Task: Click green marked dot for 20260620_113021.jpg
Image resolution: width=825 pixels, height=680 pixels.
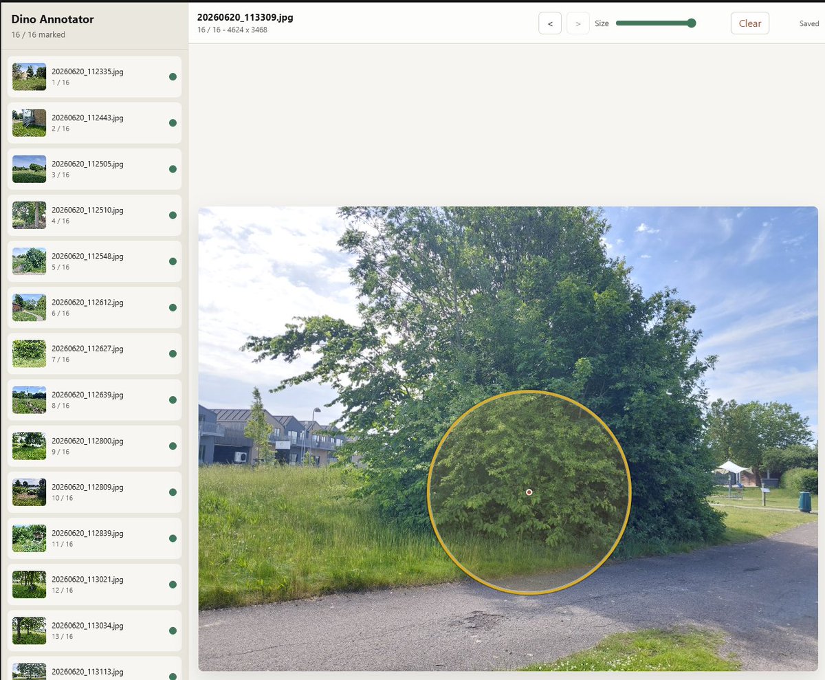Action: tap(173, 584)
